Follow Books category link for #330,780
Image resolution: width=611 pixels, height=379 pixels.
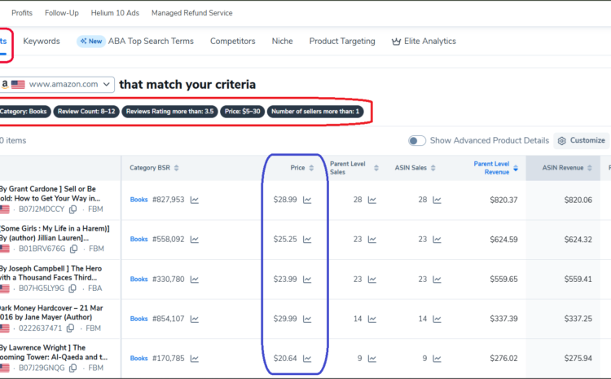138,280
